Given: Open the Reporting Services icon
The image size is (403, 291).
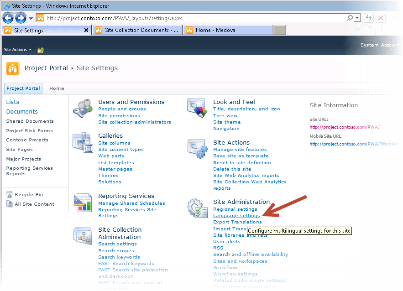Looking at the screenshot, I should click(x=84, y=202).
